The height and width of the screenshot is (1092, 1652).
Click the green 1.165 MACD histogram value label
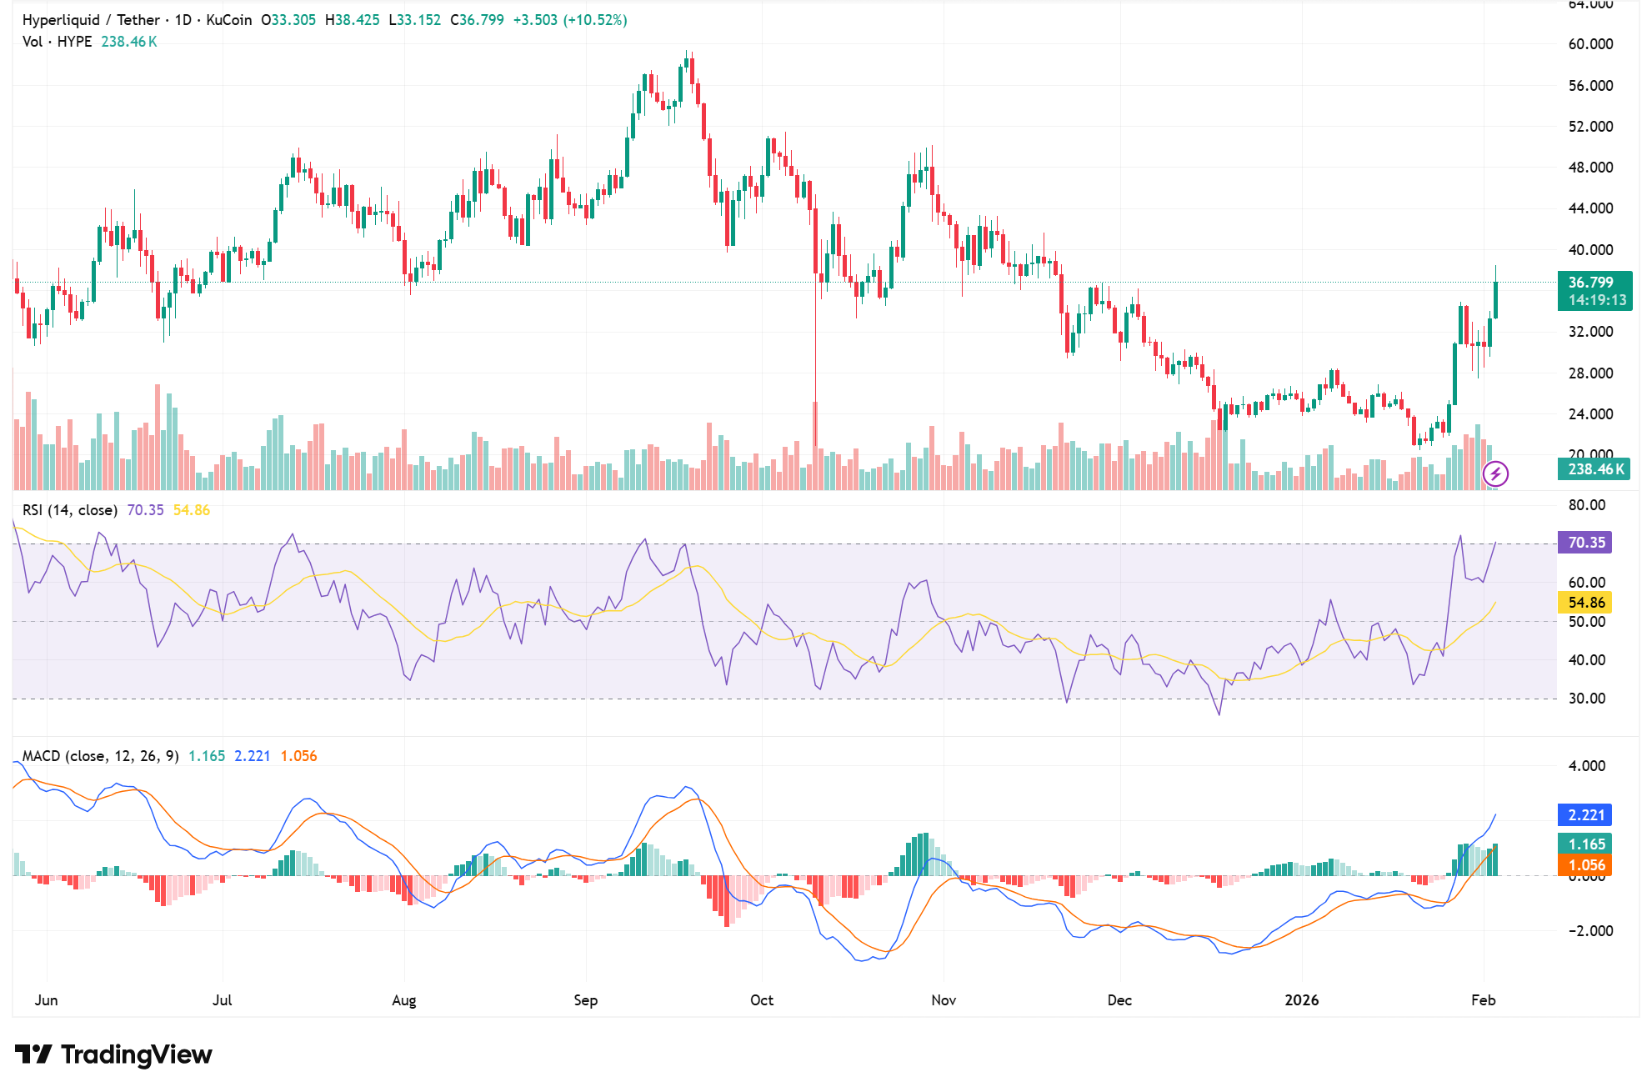coord(1584,845)
